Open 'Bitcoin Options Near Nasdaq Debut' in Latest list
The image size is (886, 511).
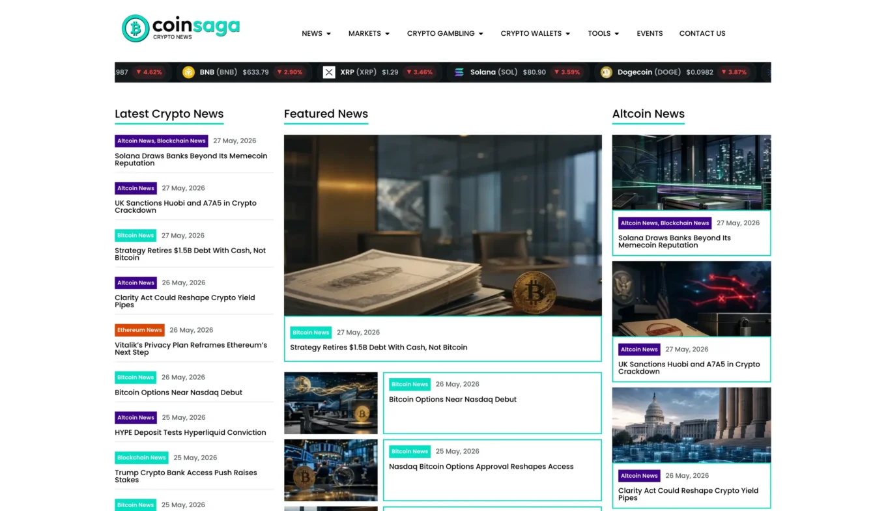[x=179, y=393]
